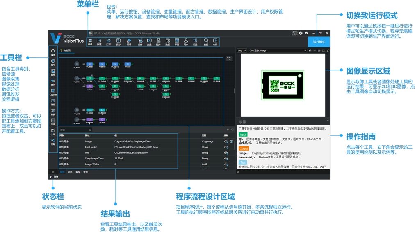Select the Cognex tool category in sidebar
Viewport: 415px width, 232px height.
[53, 92]
